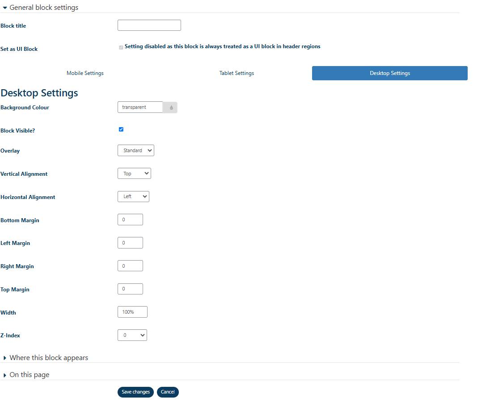The image size is (486, 402).
Task: Open the Overlay dropdown
Action: [135, 150]
